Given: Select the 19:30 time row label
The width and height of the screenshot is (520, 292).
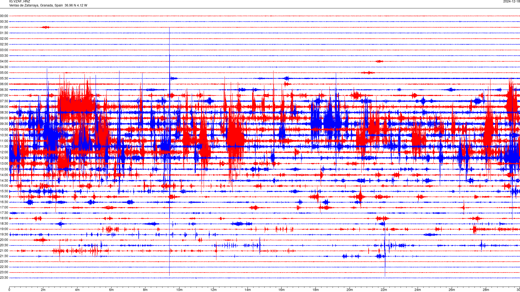Looking at the screenshot, I should [x=4, y=234].
